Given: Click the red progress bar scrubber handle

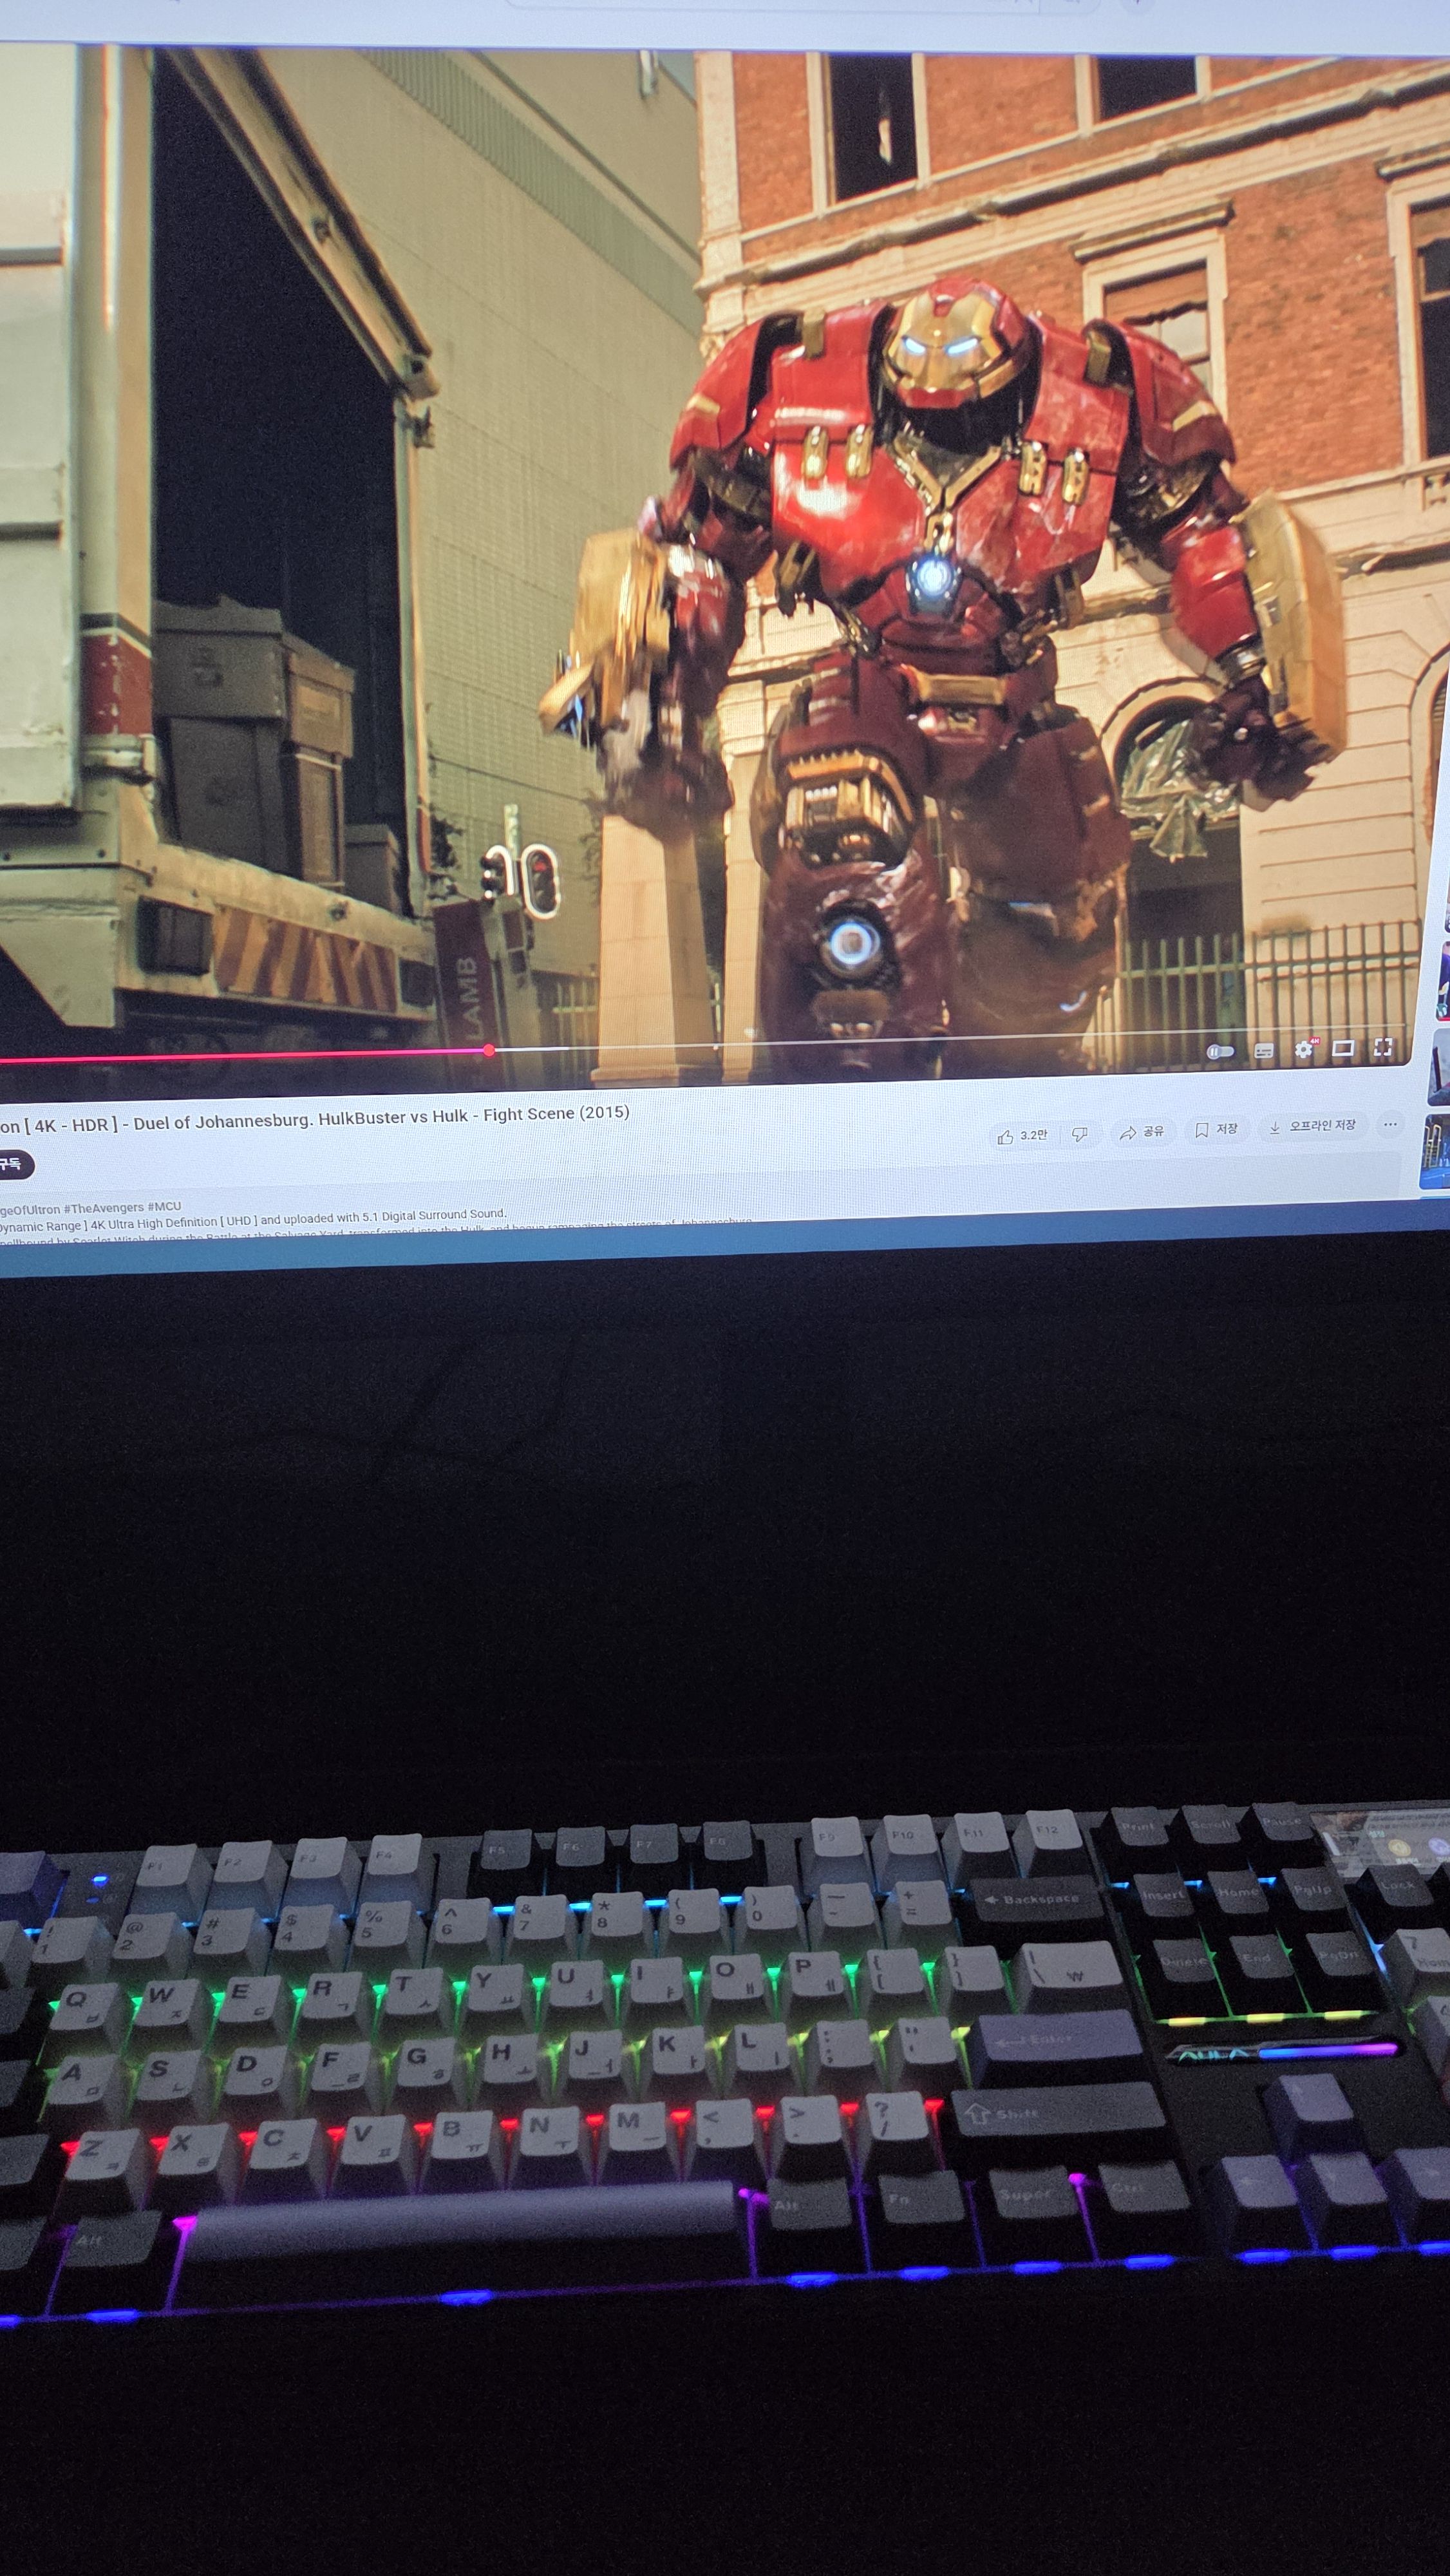Looking at the screenshot, I should click(x=488, y=1050).
